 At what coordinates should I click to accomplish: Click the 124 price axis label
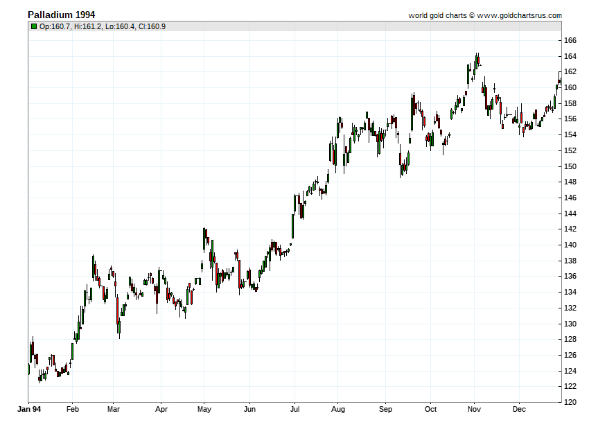570,371
